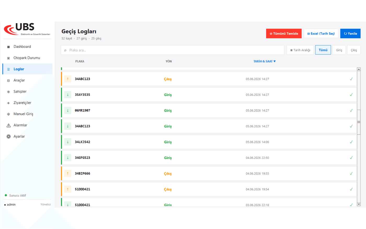Filter logs to Çıkış only
The image size is (366, 229).
tap(354, 50)
